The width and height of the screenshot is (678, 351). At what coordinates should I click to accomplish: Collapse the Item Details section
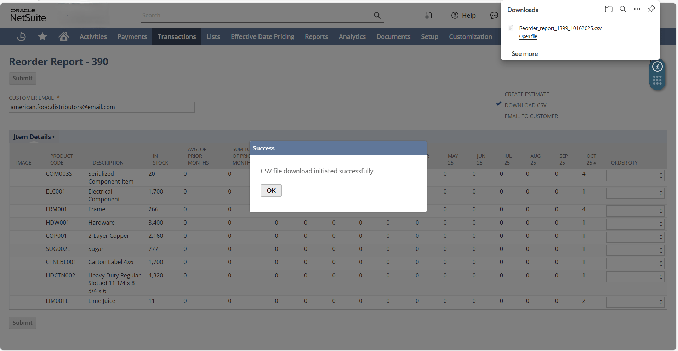[x=32, y=137]
